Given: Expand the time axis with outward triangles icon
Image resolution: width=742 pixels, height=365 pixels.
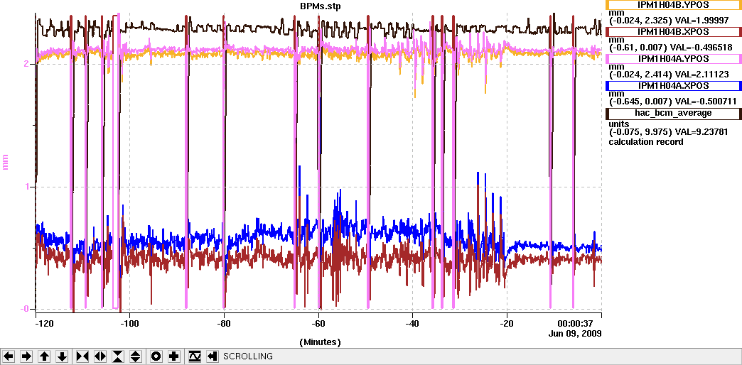Looking at the screenshot, I should 100,356.
